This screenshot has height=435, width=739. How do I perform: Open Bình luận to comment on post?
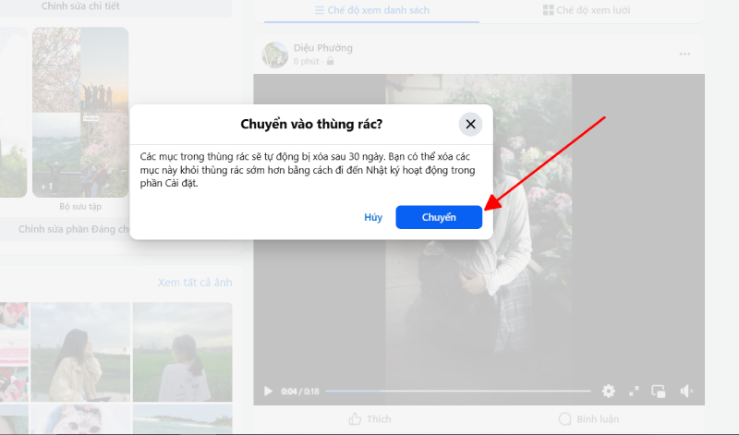tap(588, 419)
